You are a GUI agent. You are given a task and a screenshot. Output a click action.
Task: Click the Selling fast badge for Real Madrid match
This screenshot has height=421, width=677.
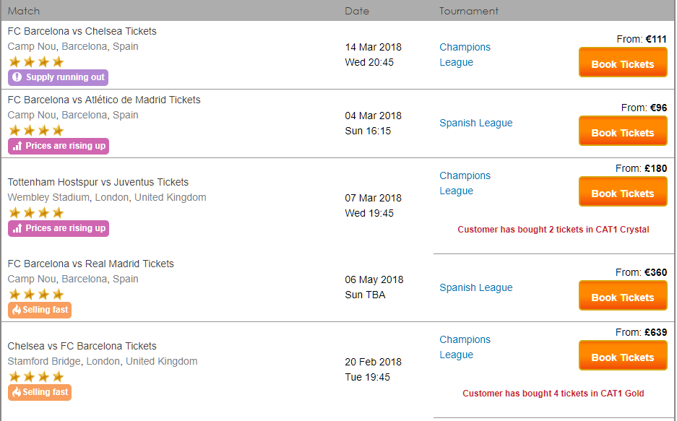(40, 310)
